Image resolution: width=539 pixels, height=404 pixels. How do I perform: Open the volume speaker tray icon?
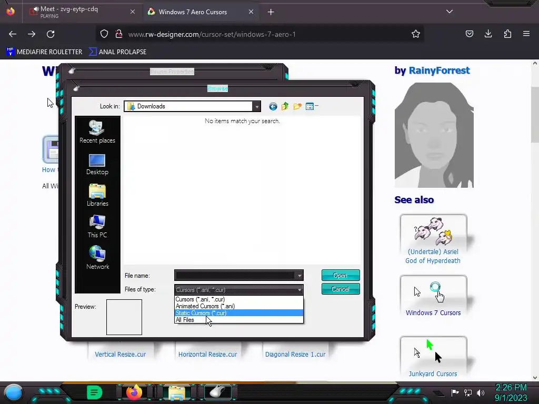pos(481,392)
